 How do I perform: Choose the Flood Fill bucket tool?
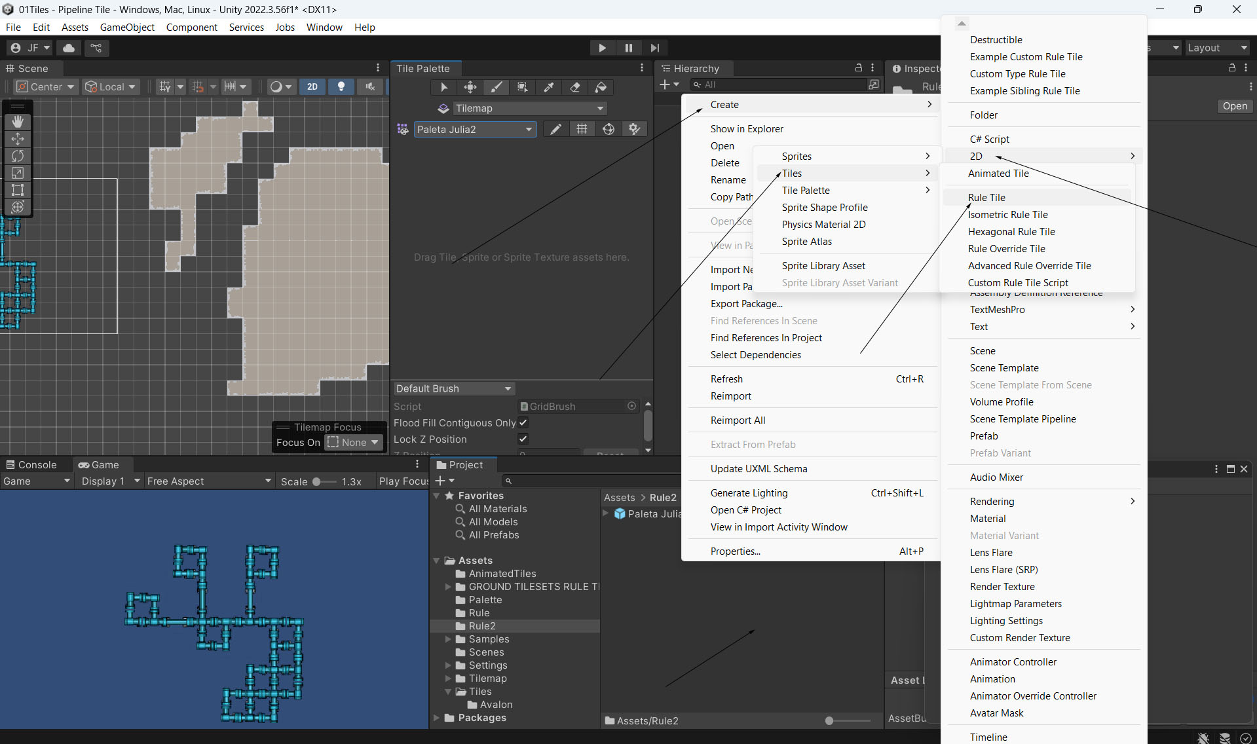(x=601, y=87)
